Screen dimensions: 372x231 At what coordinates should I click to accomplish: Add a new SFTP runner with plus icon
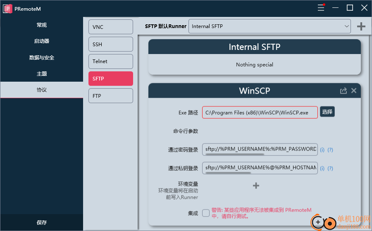point(361,26)
